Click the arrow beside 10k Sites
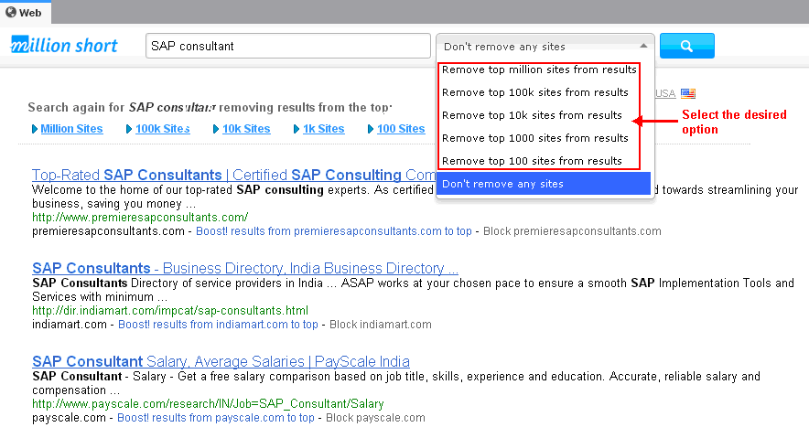Image resolution: width=809 pixels, height=438 pixels. pyautogui.click(x=216, y=129)
